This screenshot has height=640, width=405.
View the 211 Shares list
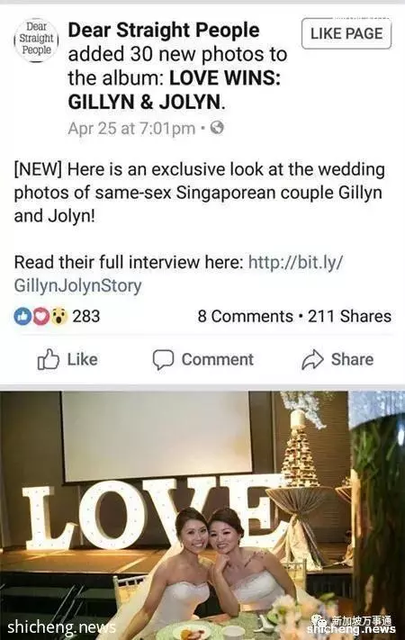coord(349,316)
